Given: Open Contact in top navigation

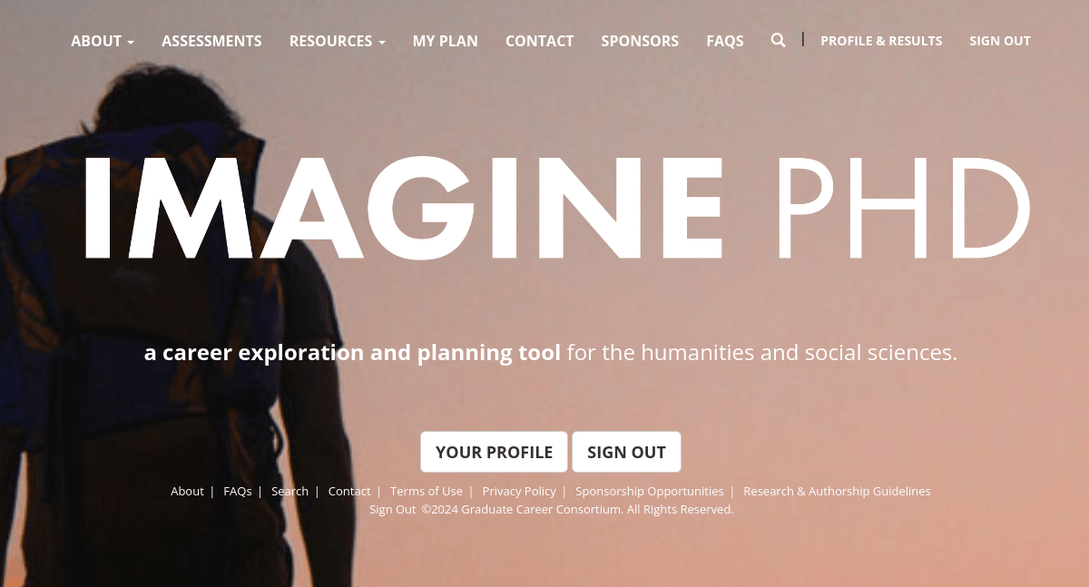Looking at the screenshot, I should pyautogui.click(x=539, y=41).
